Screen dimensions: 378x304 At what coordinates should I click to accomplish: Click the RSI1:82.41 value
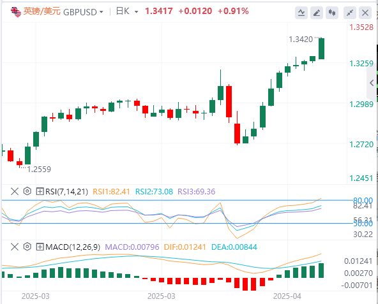pyautogui.click(x=111, y=192)
